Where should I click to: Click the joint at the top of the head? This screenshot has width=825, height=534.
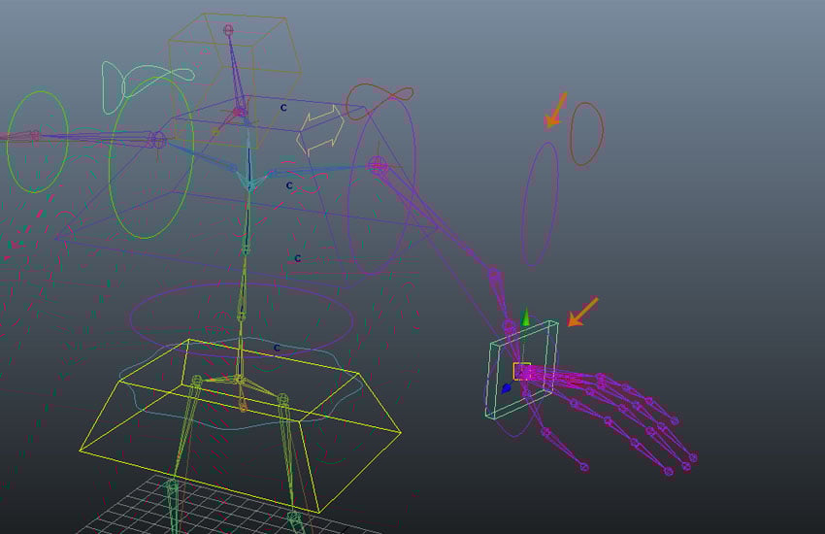click(x=229, y=30)
